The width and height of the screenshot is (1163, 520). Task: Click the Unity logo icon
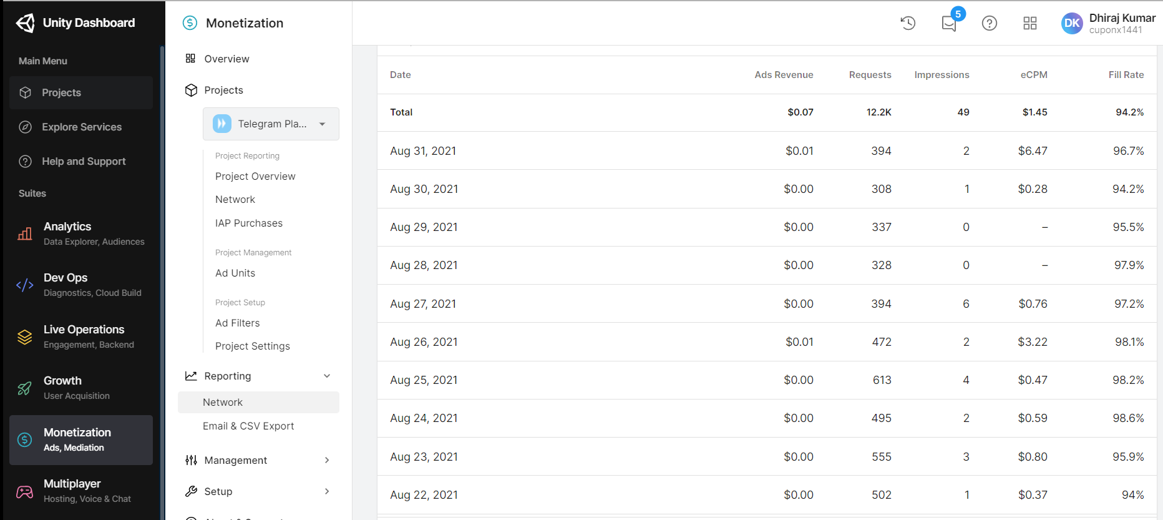pyautogui.click(x=26, y=23)
